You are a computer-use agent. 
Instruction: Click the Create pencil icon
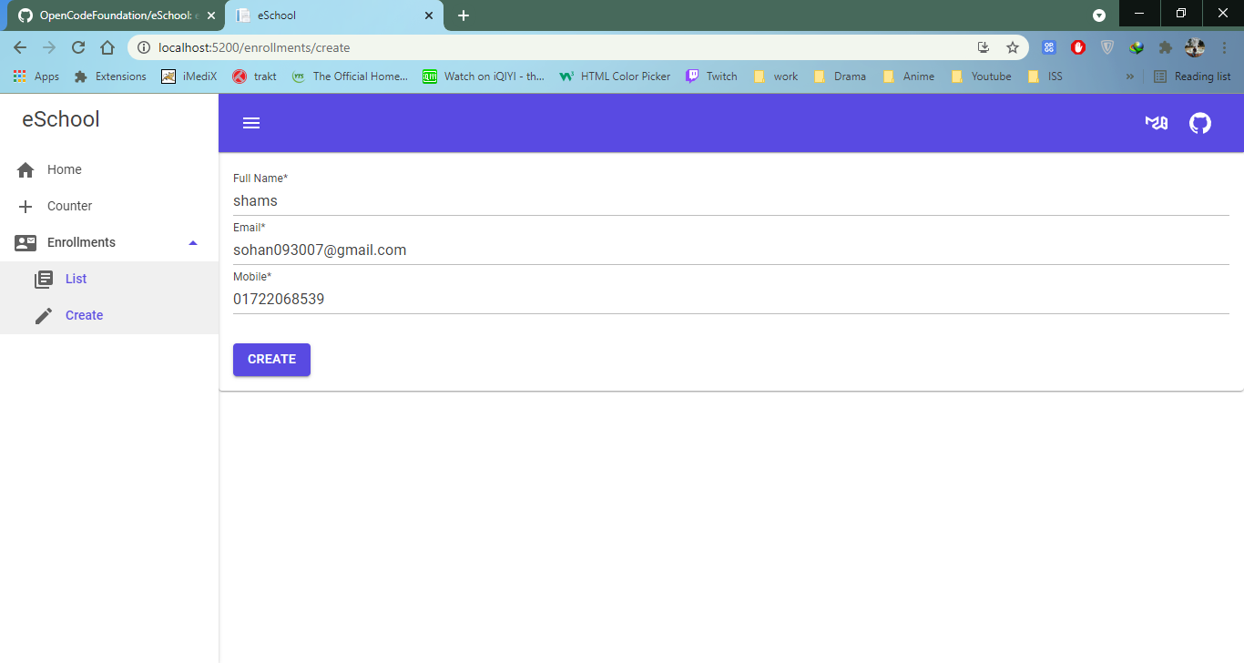[x=43, y=315]
